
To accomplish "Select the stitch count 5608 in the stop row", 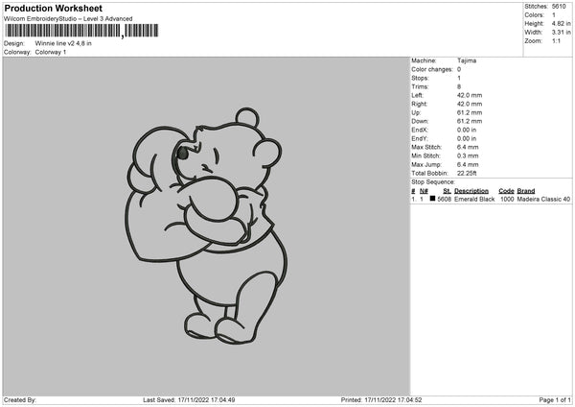I will pos(445,199).
